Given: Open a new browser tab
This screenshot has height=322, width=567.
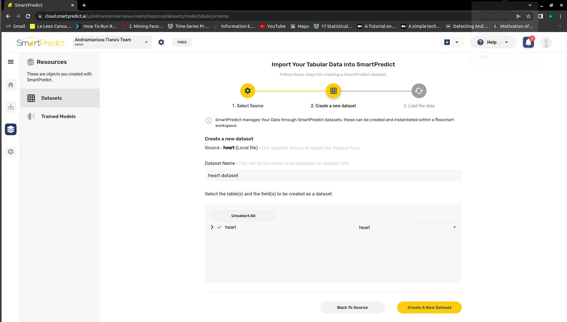Looking at the screenshot, I should click(84, 5).
